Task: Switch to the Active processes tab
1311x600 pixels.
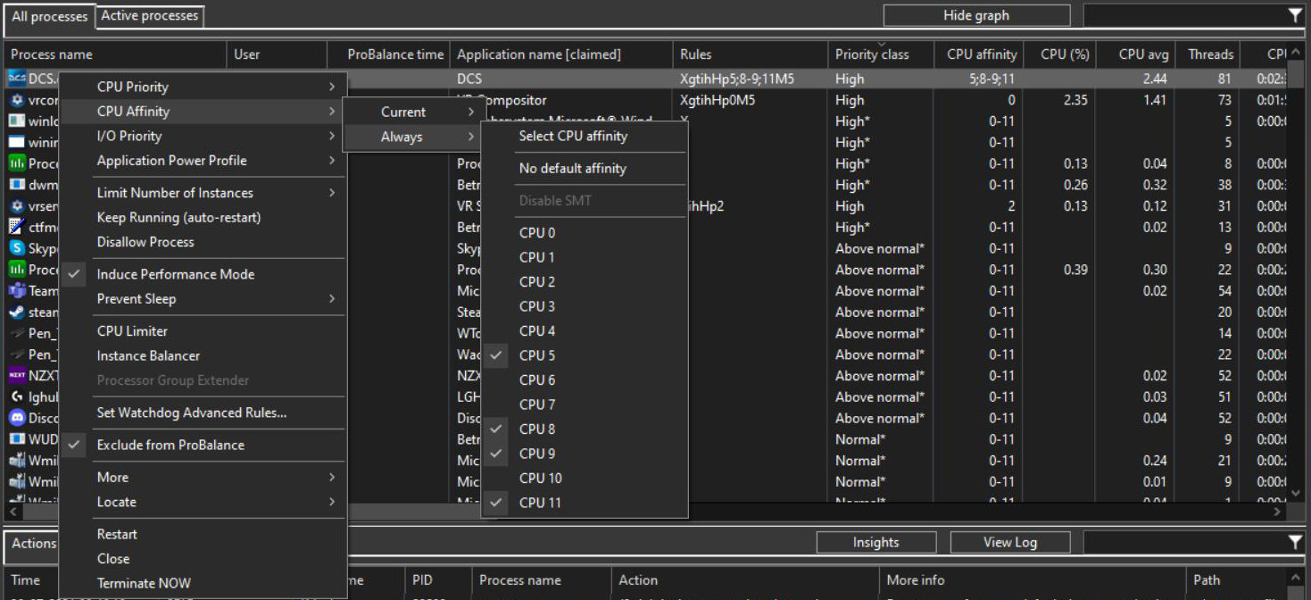Action: pyautogui.click(x=150, y=16)
